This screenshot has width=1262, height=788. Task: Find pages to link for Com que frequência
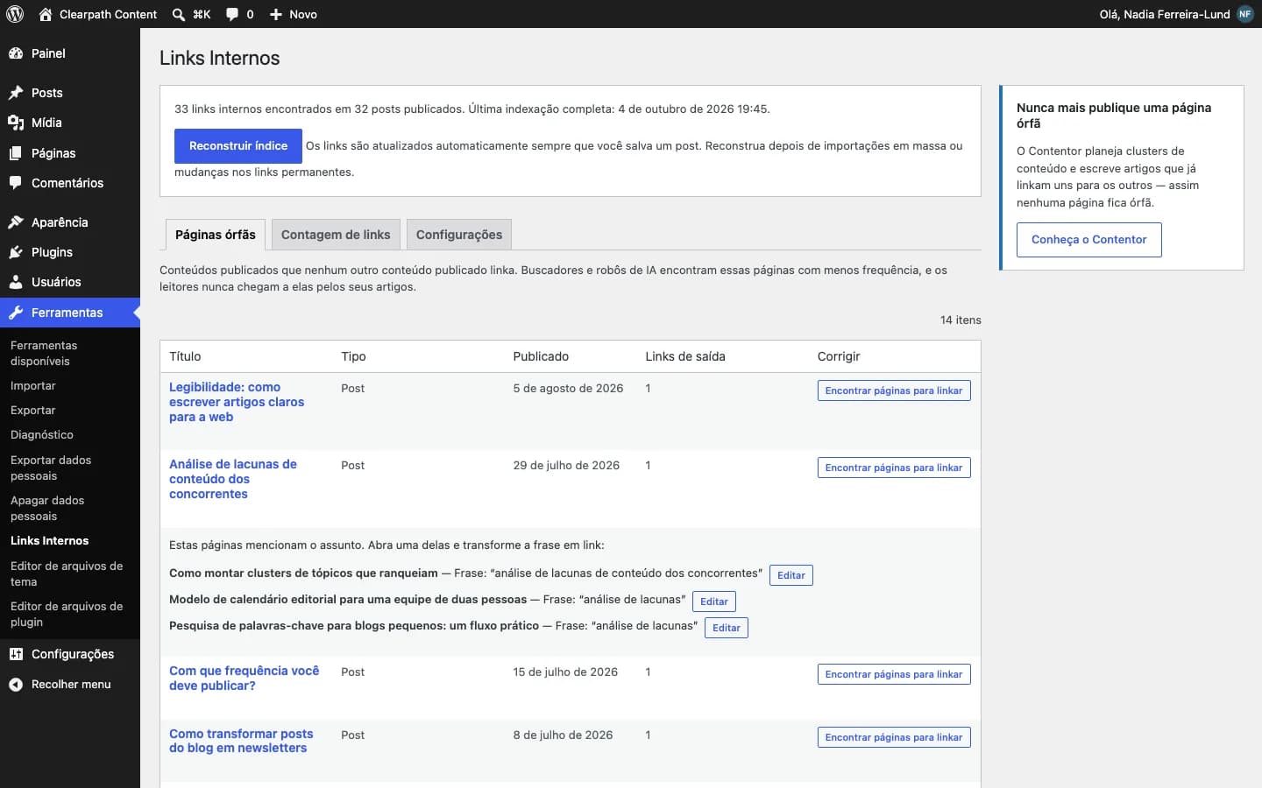(x=894, y=674)
